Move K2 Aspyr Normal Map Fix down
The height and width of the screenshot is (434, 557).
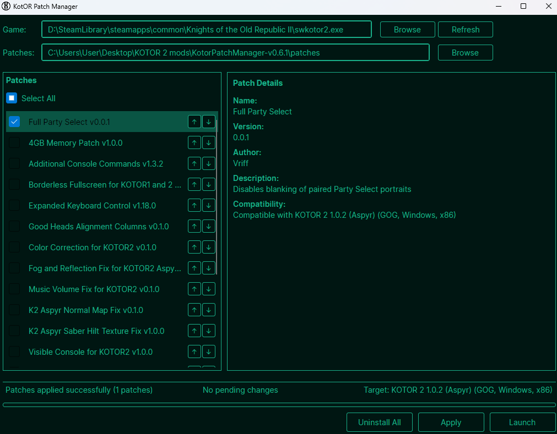click(208, 310)
